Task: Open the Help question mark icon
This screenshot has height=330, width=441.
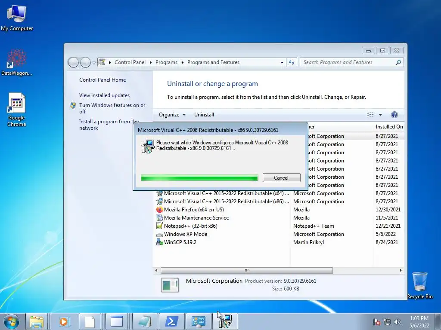Action: click(394, 114)
